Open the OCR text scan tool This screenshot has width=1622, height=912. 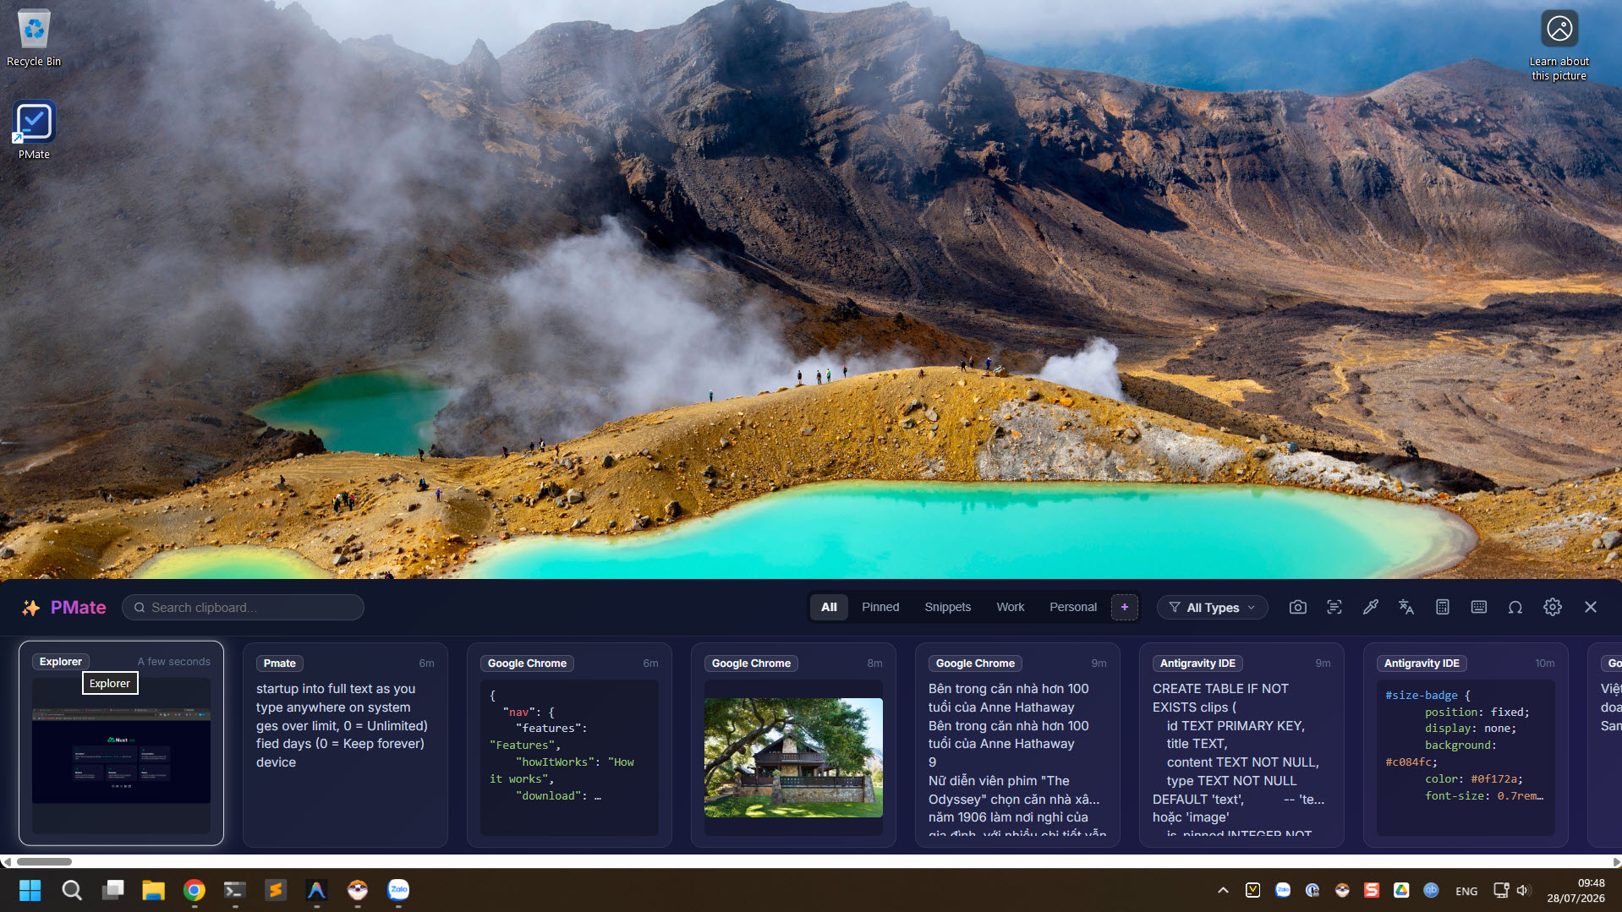1334,607
